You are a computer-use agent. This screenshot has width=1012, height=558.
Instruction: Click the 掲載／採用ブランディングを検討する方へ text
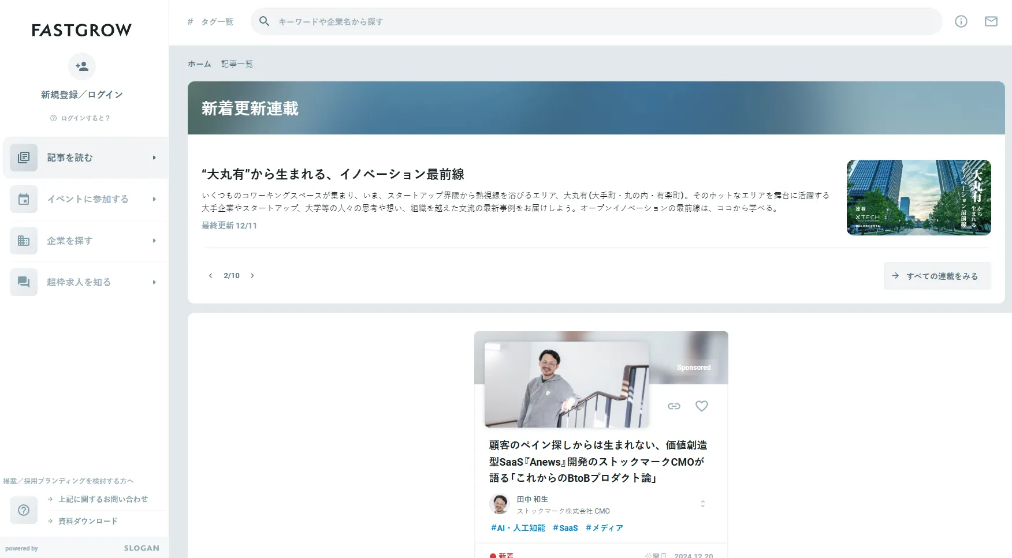pos(69,481)
